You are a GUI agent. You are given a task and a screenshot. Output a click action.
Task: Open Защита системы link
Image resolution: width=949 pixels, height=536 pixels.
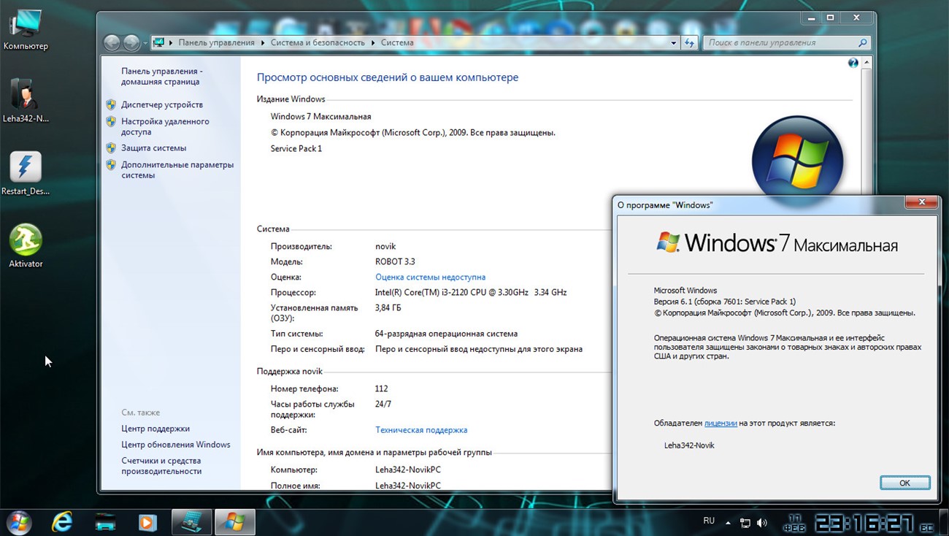point(153,148)
